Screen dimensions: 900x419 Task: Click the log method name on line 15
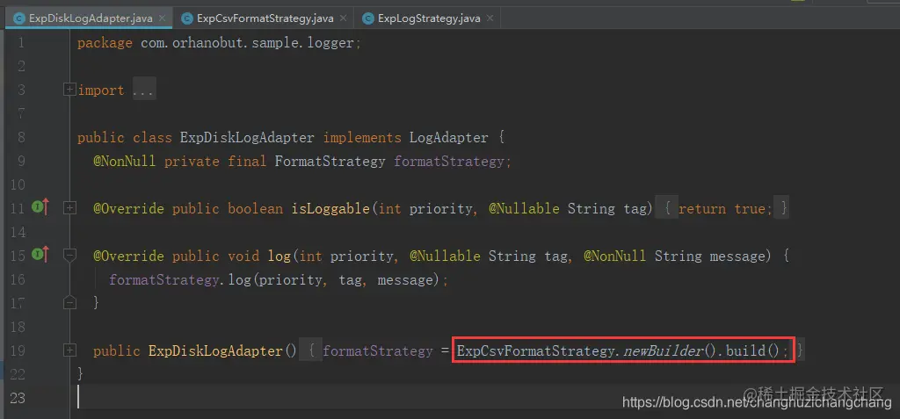pos(279,256)
